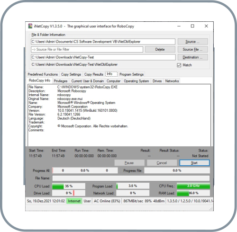
Task: Click the User status bar entry
Action: click(87, 201)
